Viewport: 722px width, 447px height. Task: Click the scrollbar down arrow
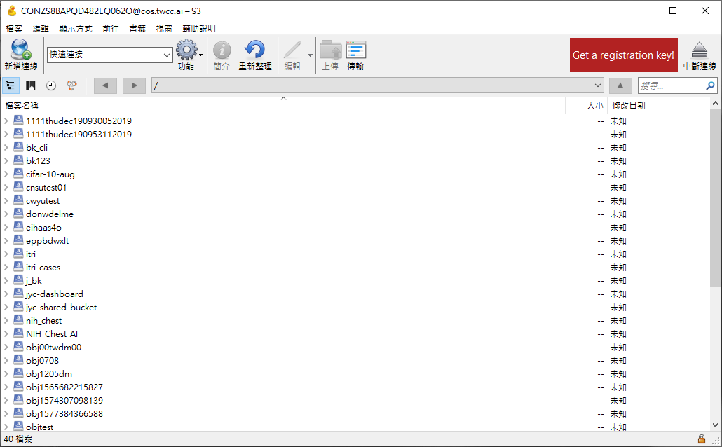click(714, 425)
